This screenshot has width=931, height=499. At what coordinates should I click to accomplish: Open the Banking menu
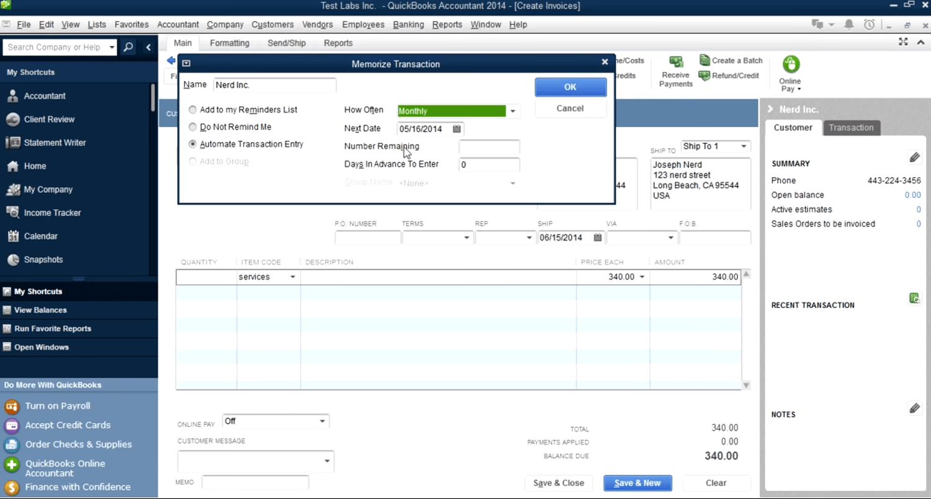(x=408, y=25)
